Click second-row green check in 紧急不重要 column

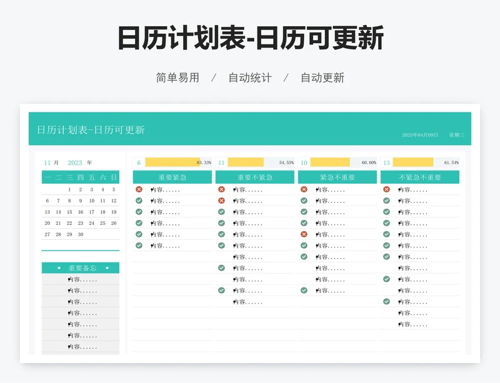(x=304, y=201)
